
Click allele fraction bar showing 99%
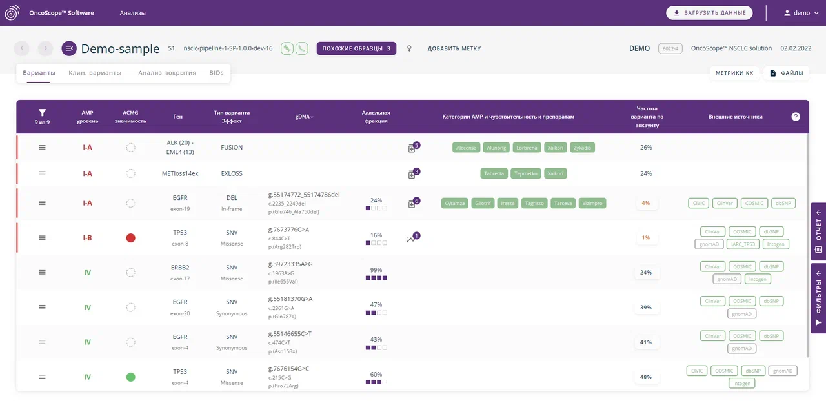376,278
